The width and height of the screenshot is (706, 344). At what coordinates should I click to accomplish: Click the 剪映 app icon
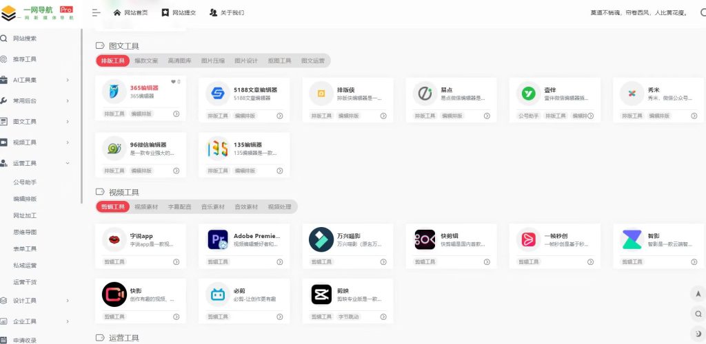(321, 294)
